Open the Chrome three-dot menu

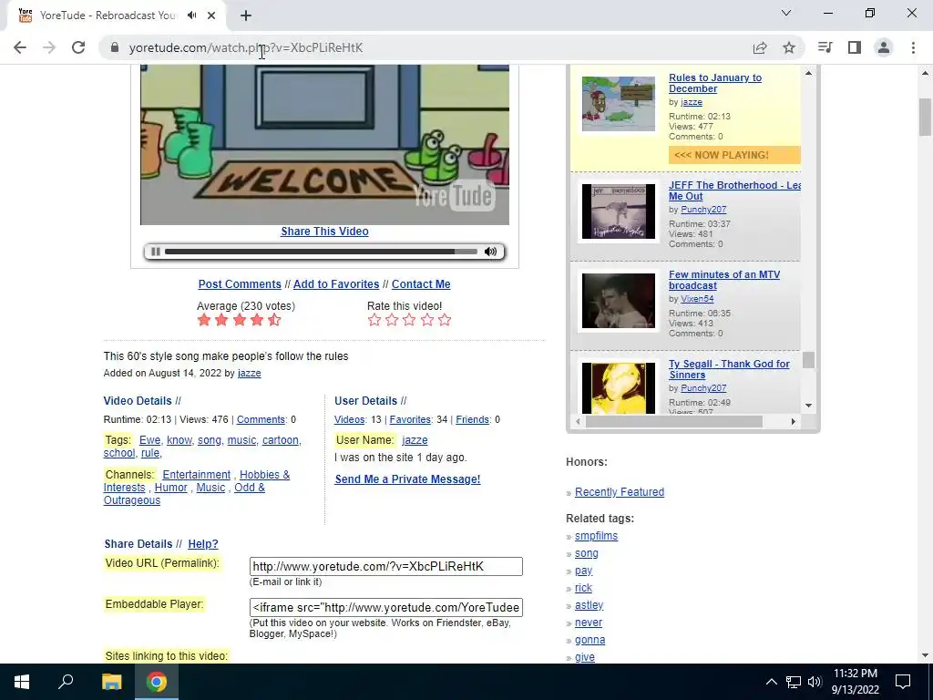point(913,47)
